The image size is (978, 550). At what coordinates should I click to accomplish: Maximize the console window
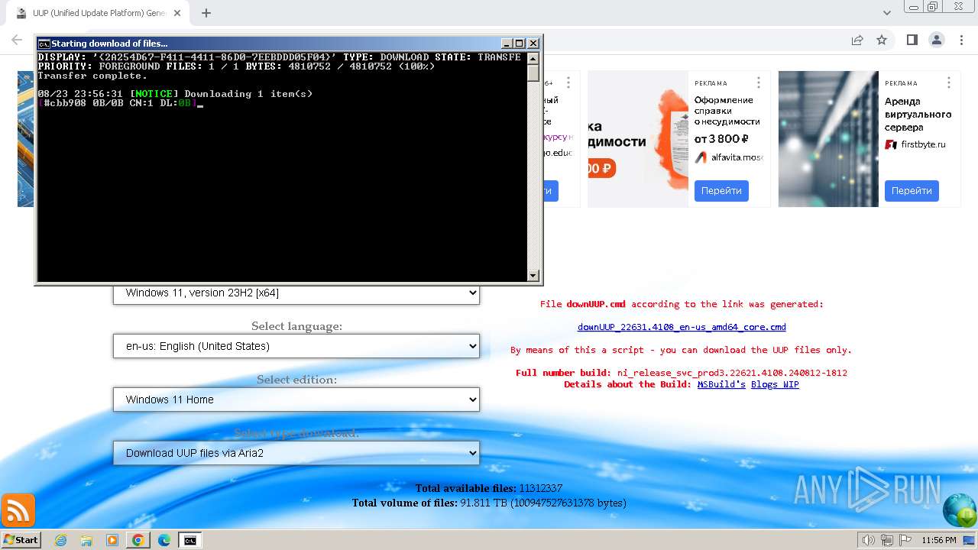[520, 44]
